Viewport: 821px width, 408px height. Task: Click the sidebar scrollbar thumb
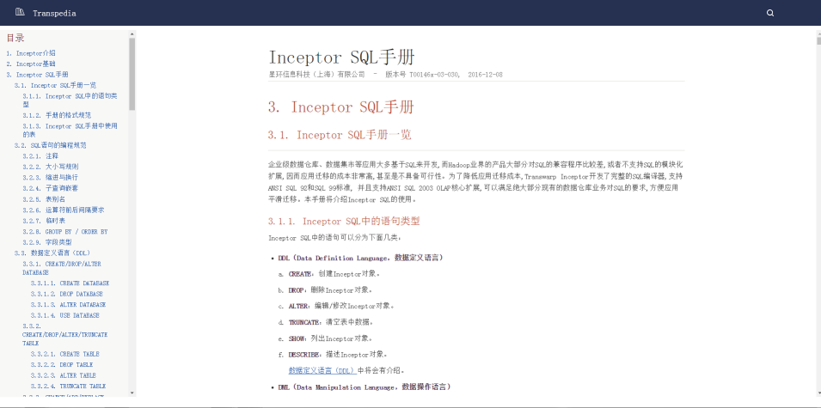tap(132, 74)
